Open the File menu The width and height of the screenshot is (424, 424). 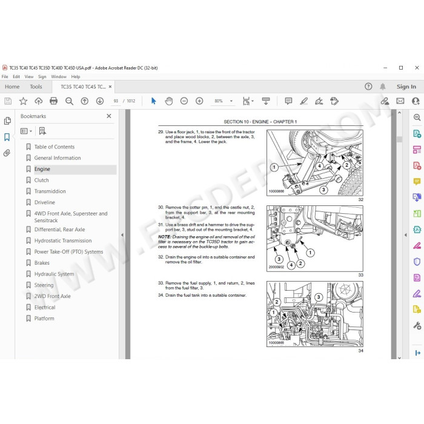tap(5, 77)
